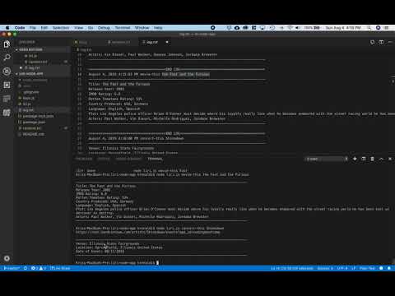Click the feedback smiley in status bar
Image resolution: width=395 pixels, height=296 pixels.
coord(381,268)
